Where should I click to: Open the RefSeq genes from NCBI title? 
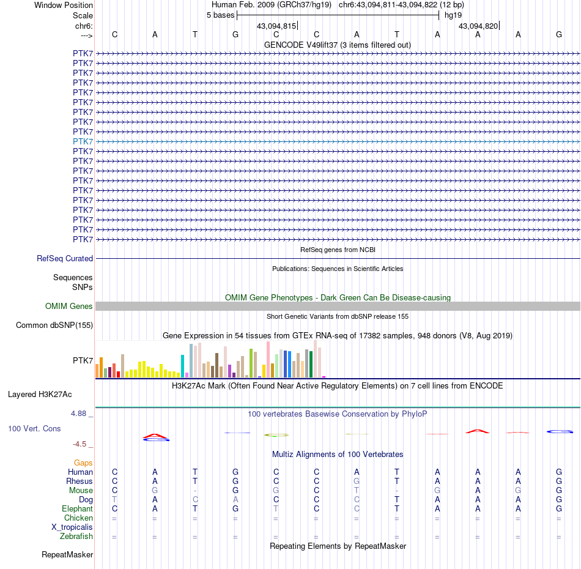click(338, 250)
